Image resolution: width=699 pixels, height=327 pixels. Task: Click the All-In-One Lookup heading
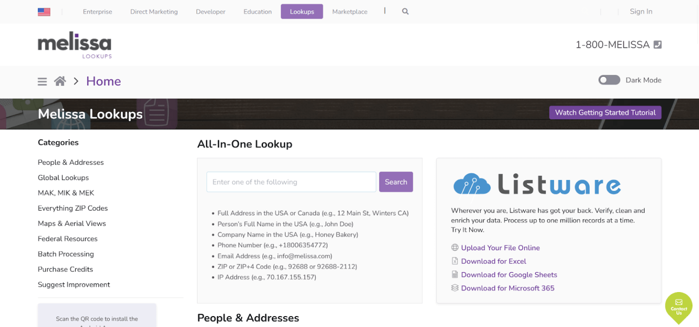(244, 144)
